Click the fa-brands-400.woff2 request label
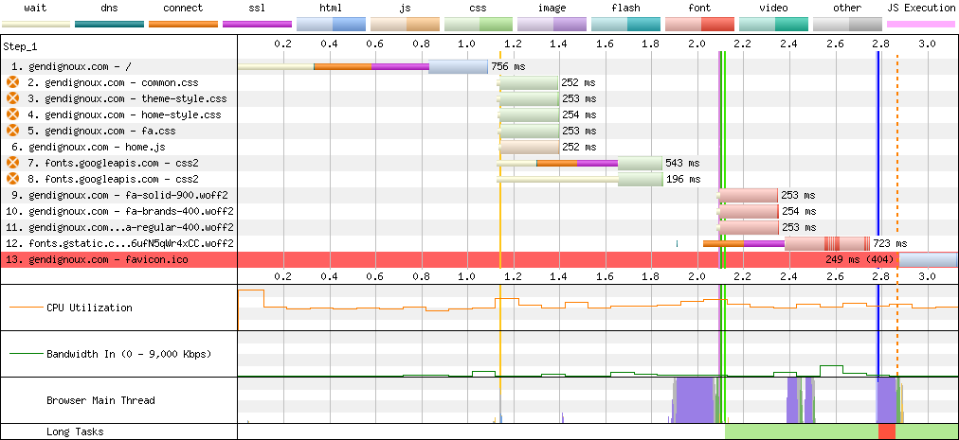Screen dimensions: 959x440 (x=131, y=211)
